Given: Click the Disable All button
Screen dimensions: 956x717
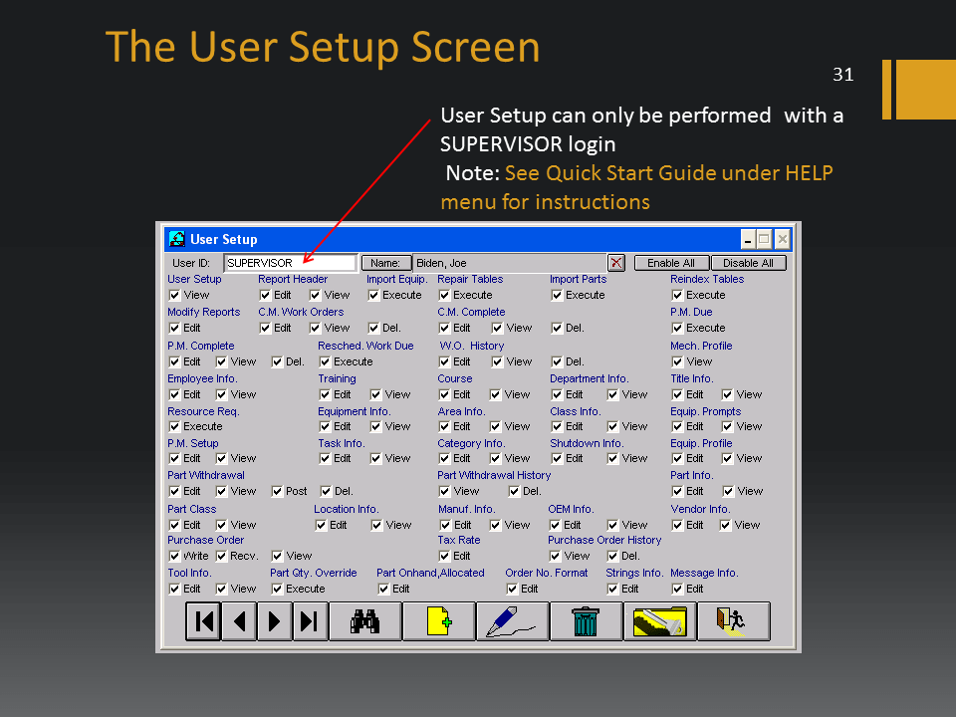Looking at the screenshot, I should click(748, 263).
